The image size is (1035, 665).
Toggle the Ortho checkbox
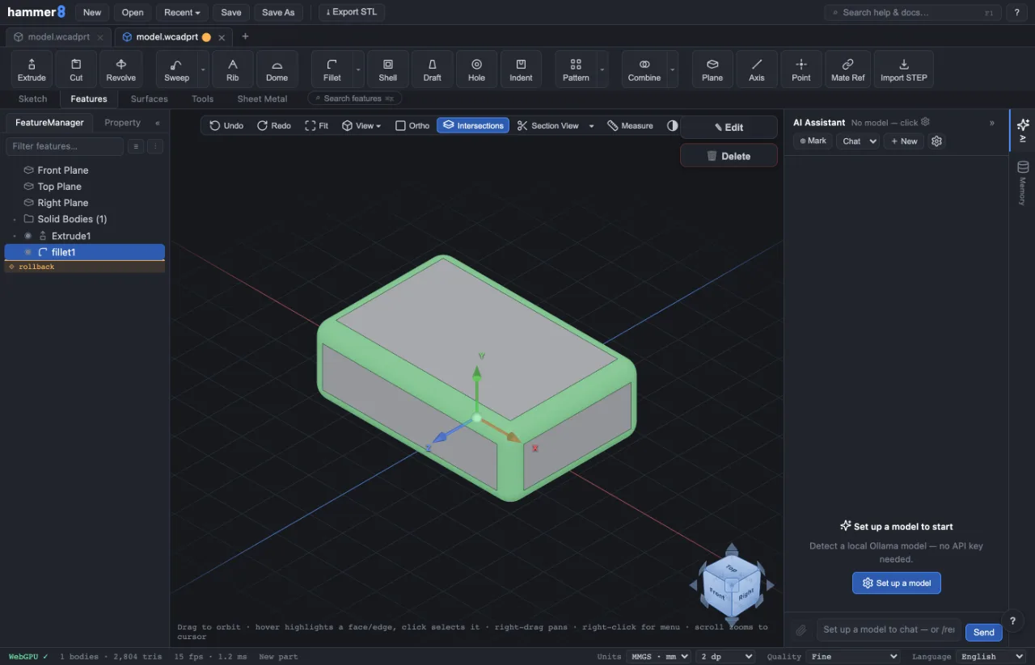click(412, 125)
